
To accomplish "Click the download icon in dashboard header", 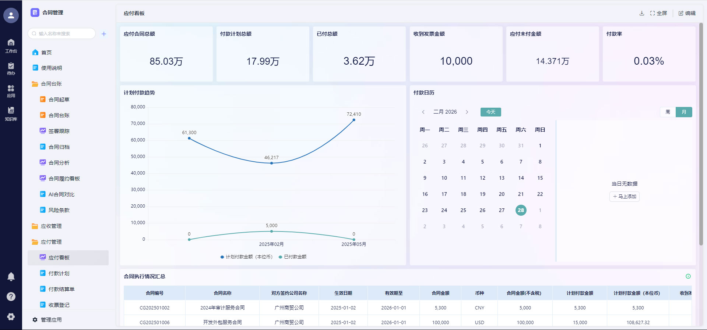I will 641,13.
